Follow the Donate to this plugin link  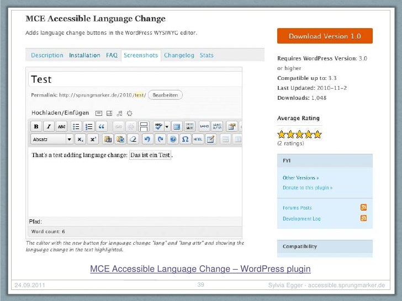pos(308,187)
